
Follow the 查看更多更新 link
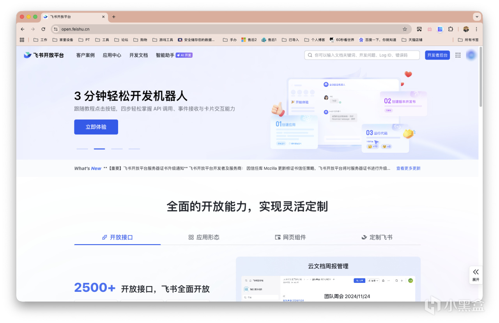[408, 168]
